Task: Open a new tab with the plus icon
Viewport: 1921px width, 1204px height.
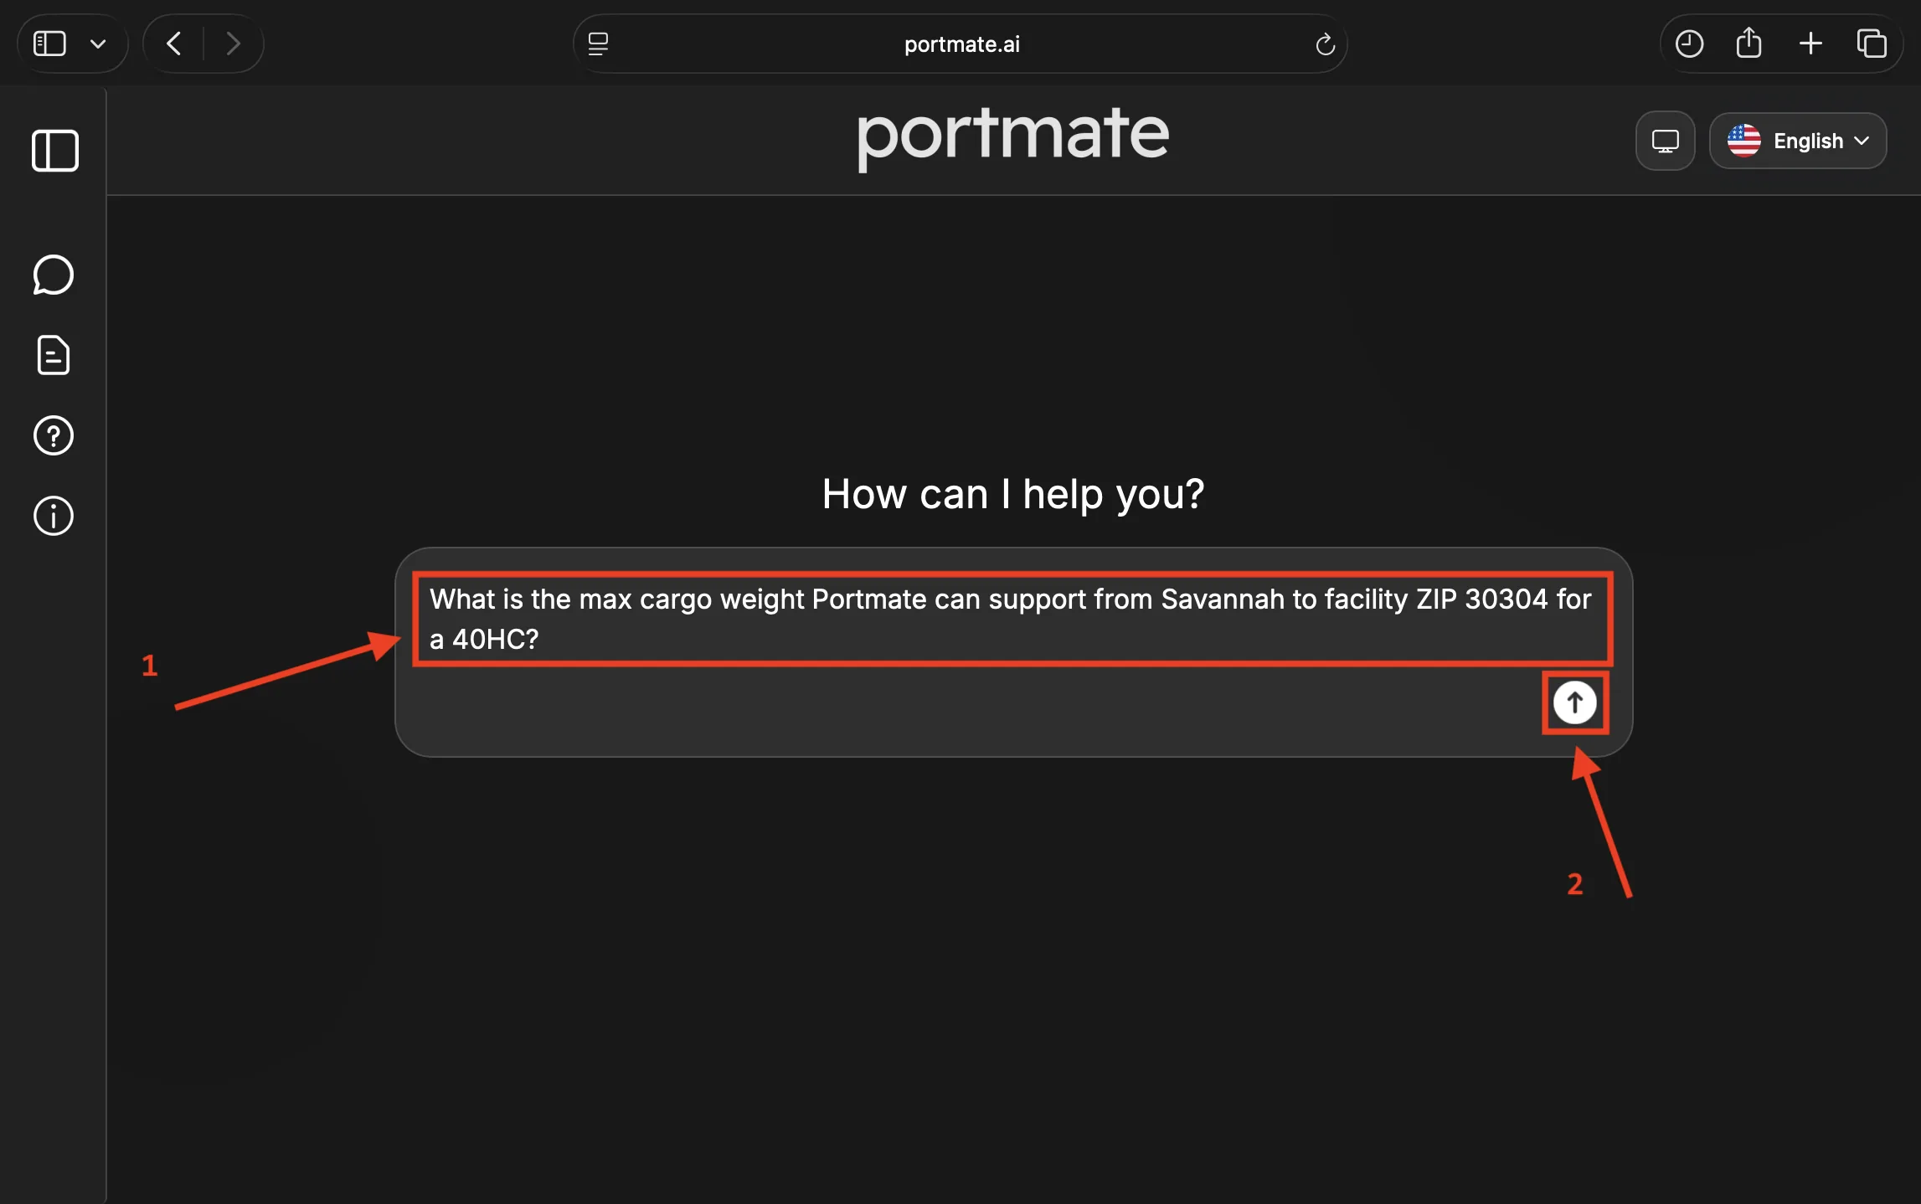Action: tap(1810, 44)
